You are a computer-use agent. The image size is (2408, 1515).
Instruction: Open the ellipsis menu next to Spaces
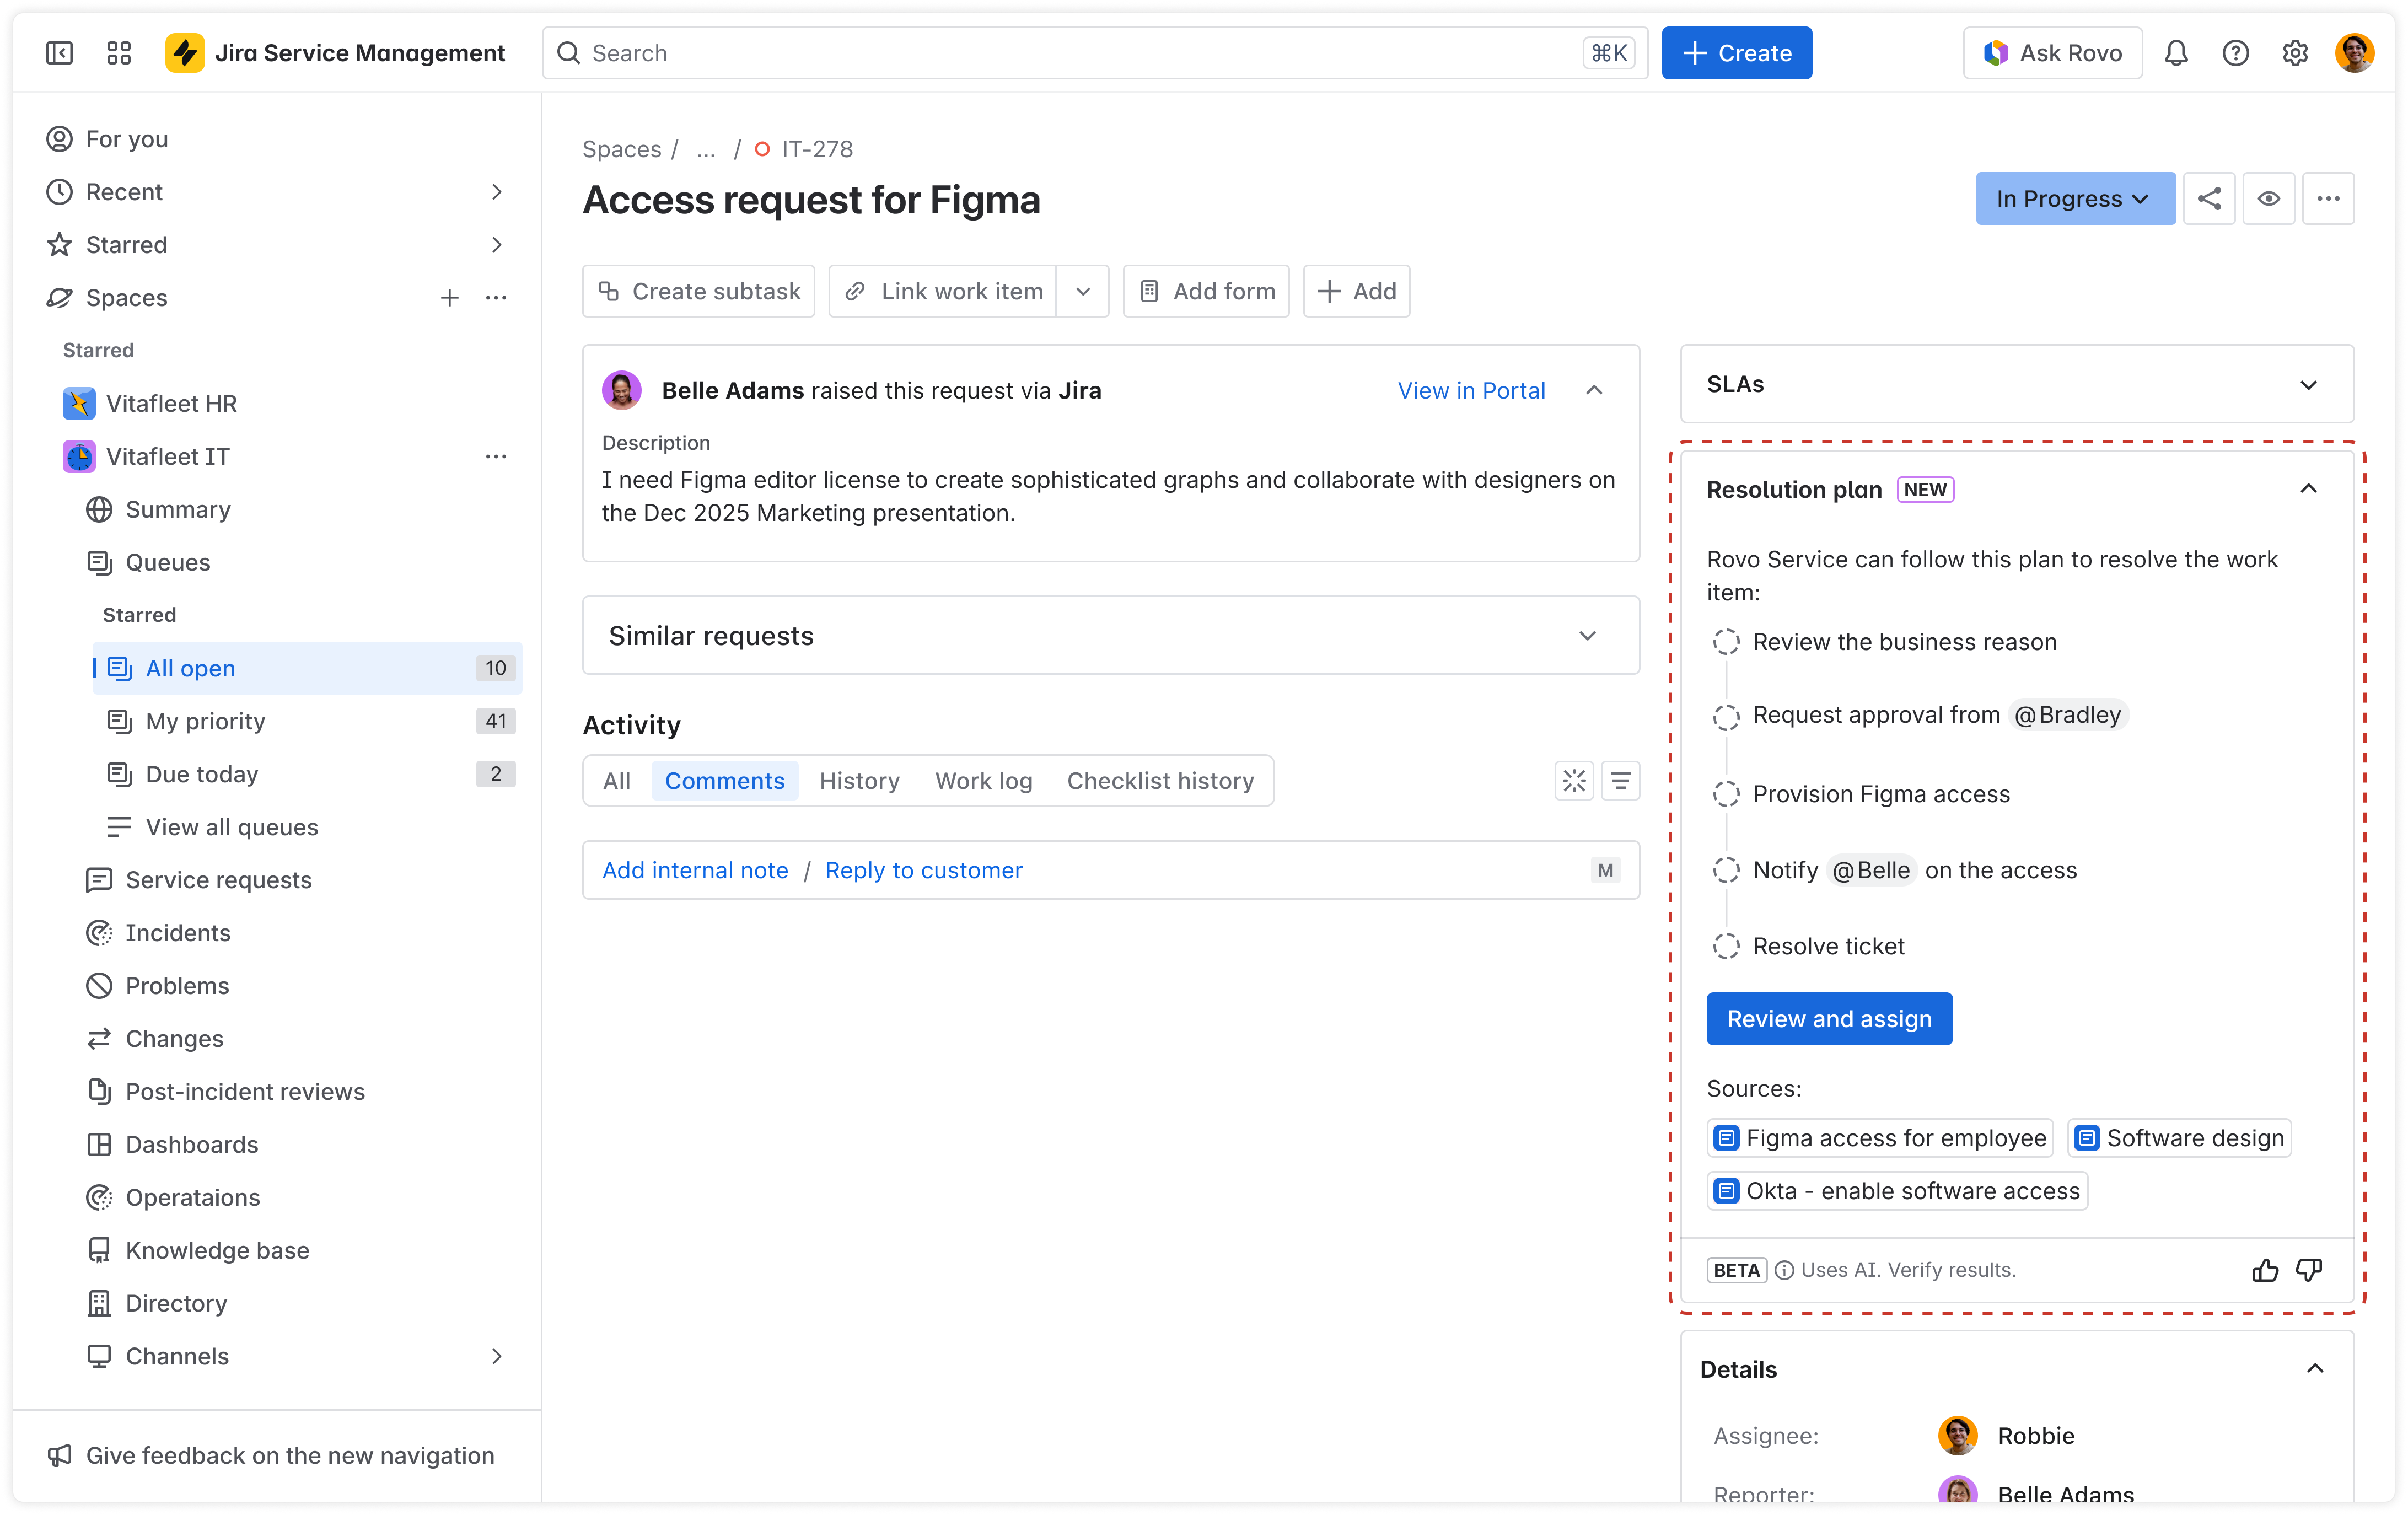click(x=496, y=298)
